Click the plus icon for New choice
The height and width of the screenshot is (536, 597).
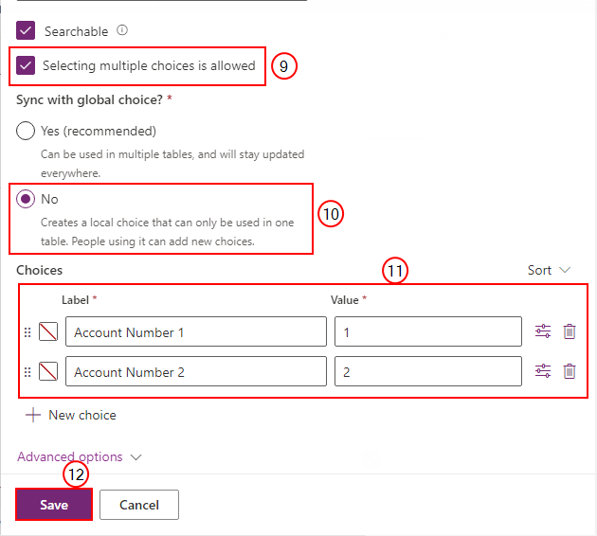33,415
